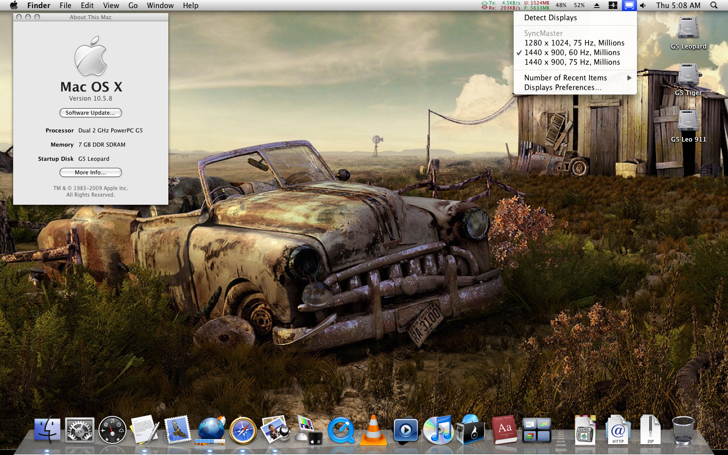Screen dimensions: 728x455
Task: Open the Go menu
Action: [x=133, y=6]
